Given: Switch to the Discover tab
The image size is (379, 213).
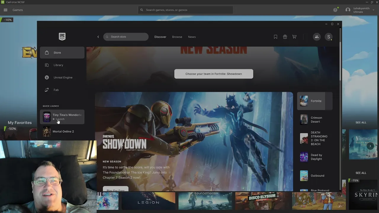Looking at the screenshot, I should tap(160, 37).
